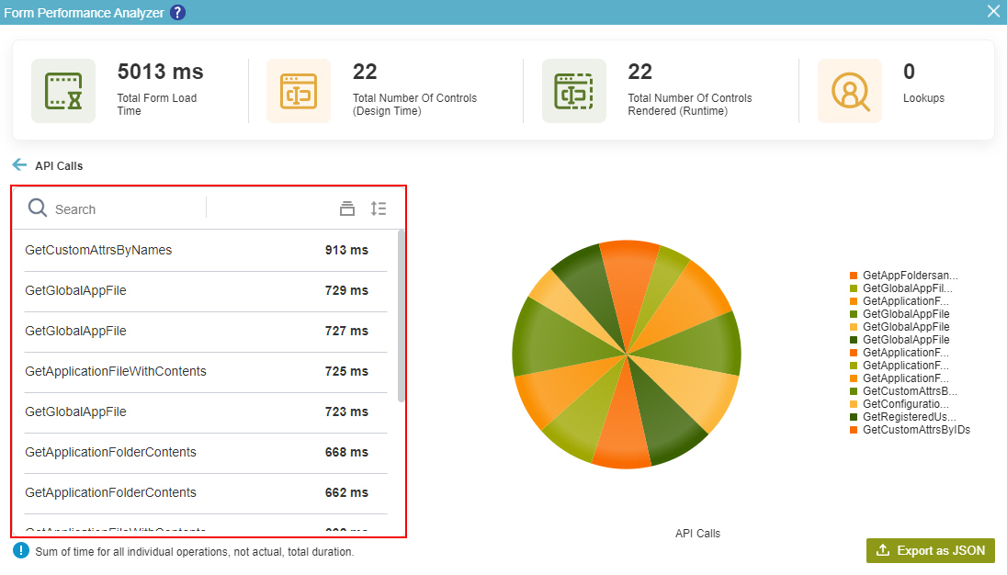Select the GetApplicationFolderContents 668 ms row
Viewport: 1007px width, 575px height.
[206, 453]
